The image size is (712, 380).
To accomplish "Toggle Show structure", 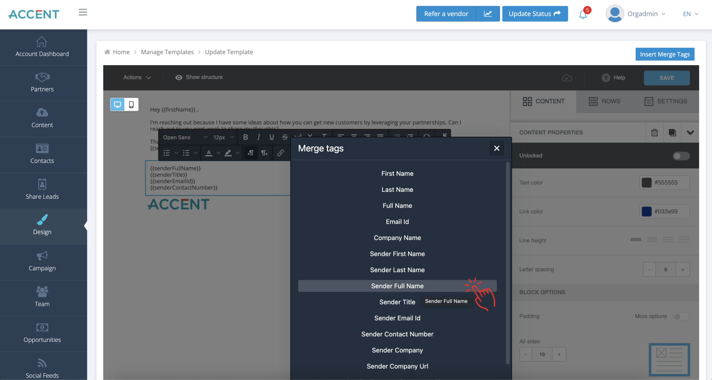I will [199, 77].
